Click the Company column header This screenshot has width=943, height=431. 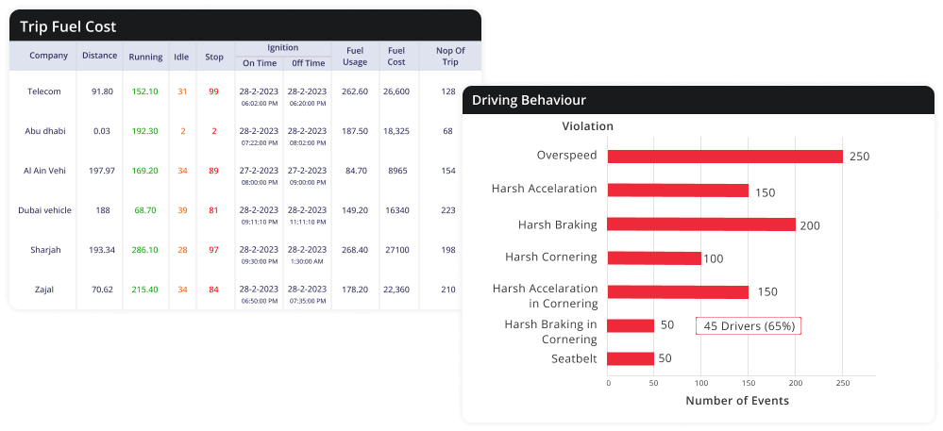coord(48,56)
